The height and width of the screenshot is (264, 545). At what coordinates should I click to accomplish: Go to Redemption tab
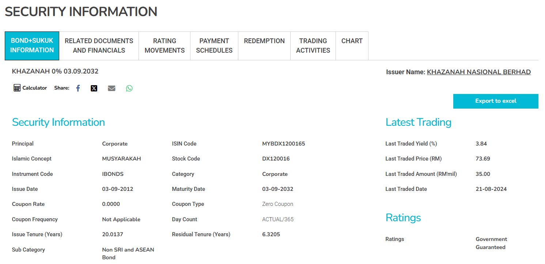tap(264, 46)
